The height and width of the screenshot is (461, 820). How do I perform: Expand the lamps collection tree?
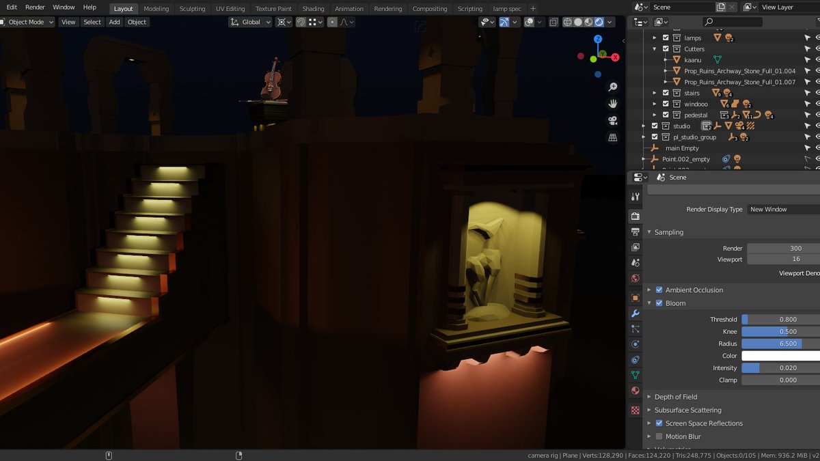click(655, 38)
